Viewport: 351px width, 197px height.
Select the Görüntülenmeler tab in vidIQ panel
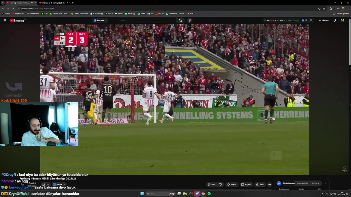click(289, 183)
